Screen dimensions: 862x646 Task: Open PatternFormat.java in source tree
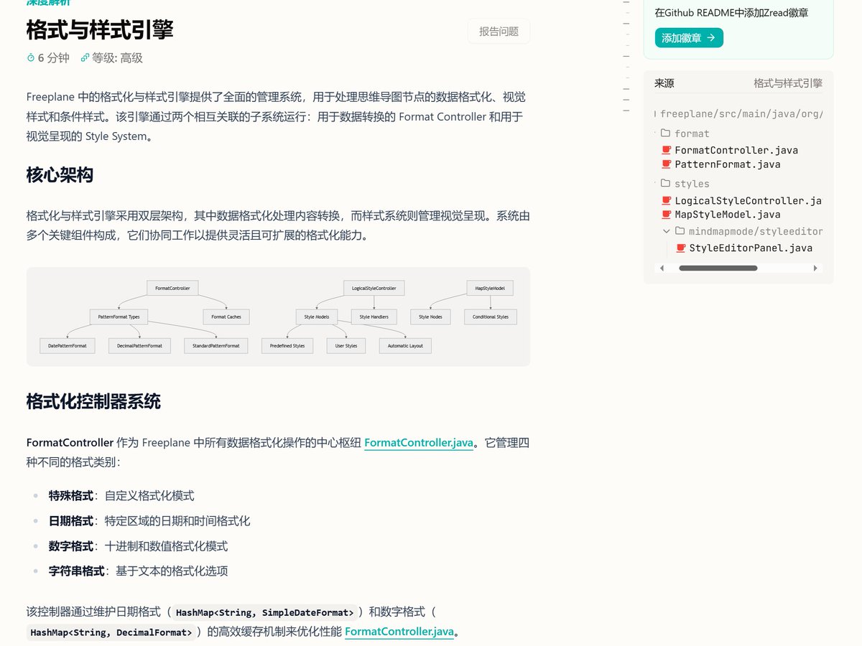coord(727,164)
